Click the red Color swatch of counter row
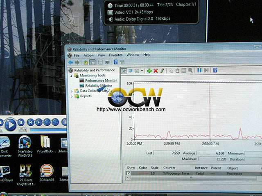The width and height of the screenshot is (262, 196). pos(143,174)
